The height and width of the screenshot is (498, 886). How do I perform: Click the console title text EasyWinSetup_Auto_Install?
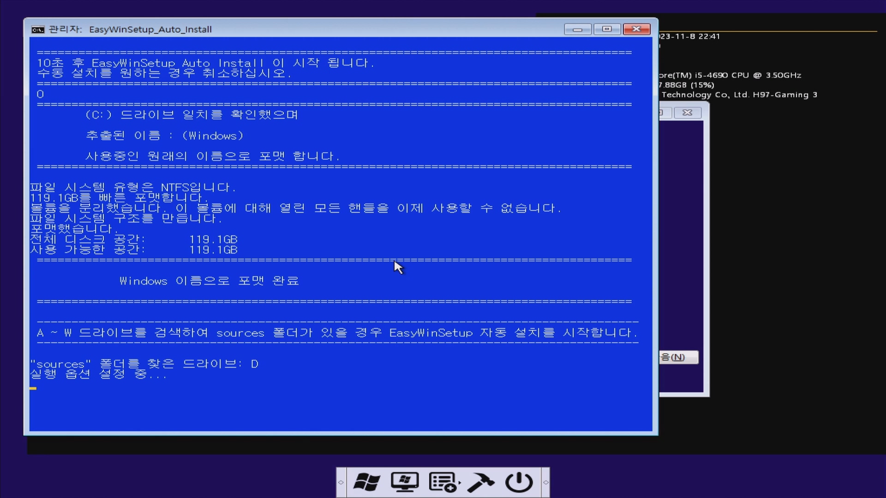pyautogui.click(x=150, y=30)
